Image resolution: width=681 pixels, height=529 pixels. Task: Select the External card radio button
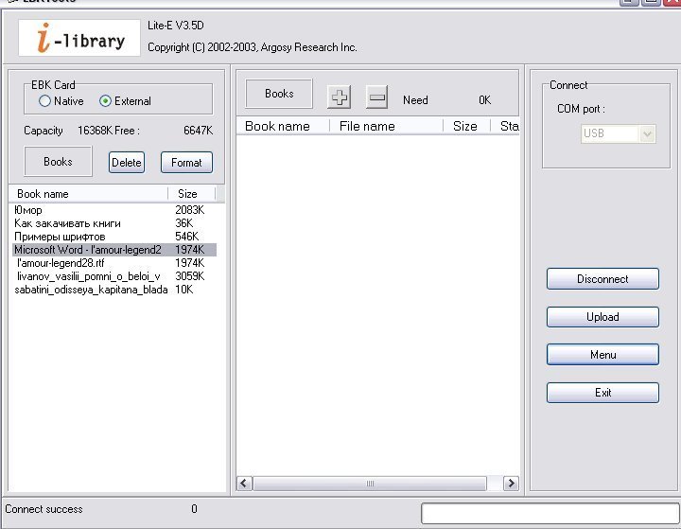coord(105,101)
